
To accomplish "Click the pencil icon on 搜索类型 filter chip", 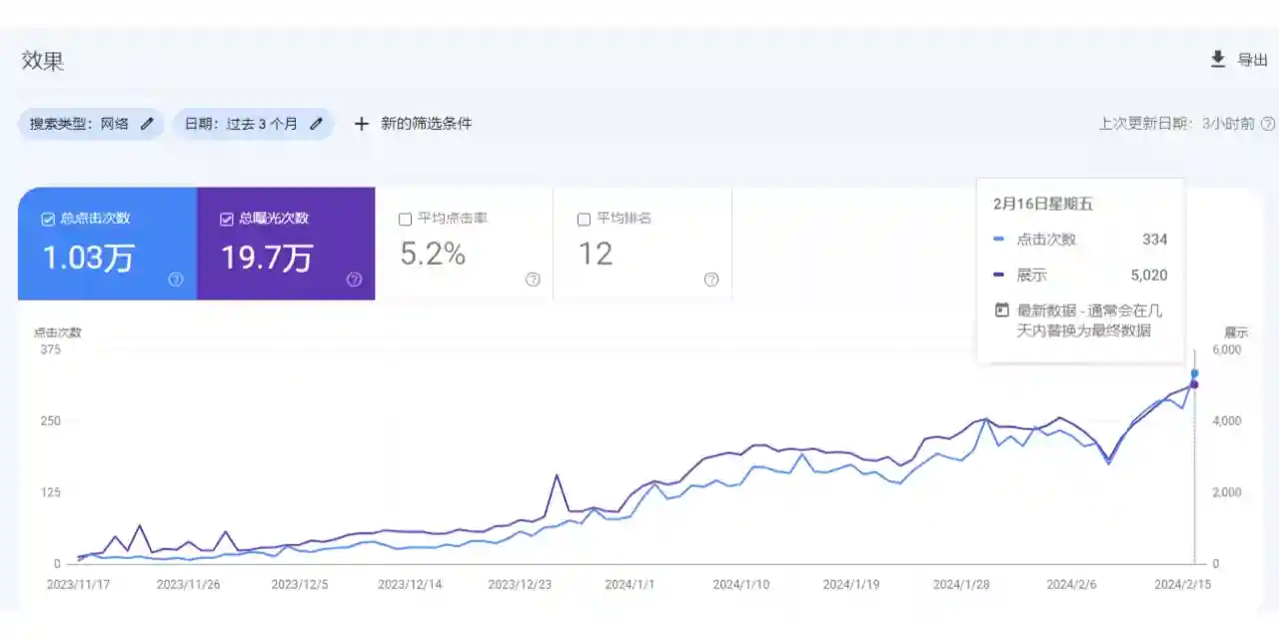I will (146, 123).
